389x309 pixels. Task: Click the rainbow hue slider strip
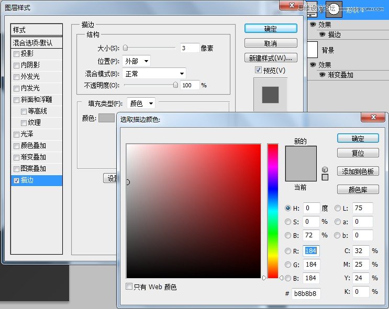(273, 211)
